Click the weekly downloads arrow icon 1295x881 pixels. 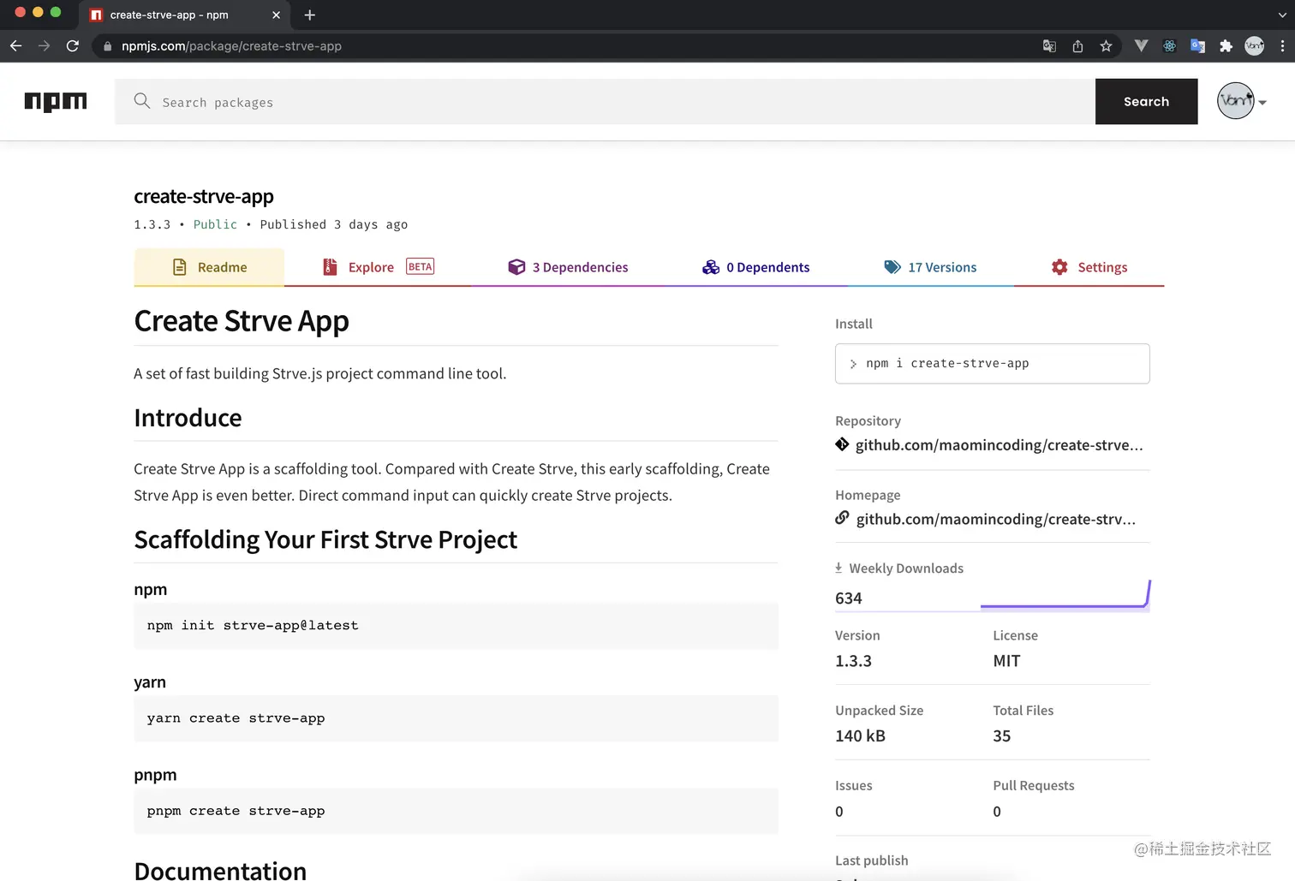[x=838, y=568]
